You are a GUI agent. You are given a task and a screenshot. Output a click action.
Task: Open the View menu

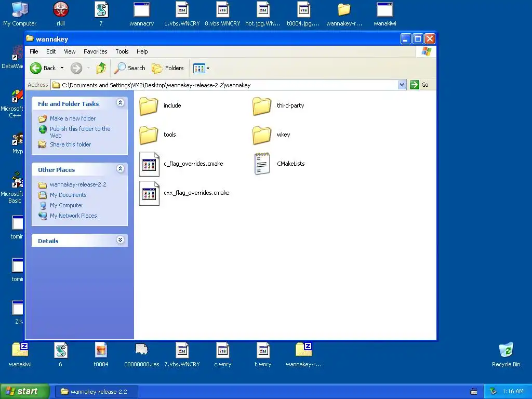pyautogui.click(x=70, y=51)
